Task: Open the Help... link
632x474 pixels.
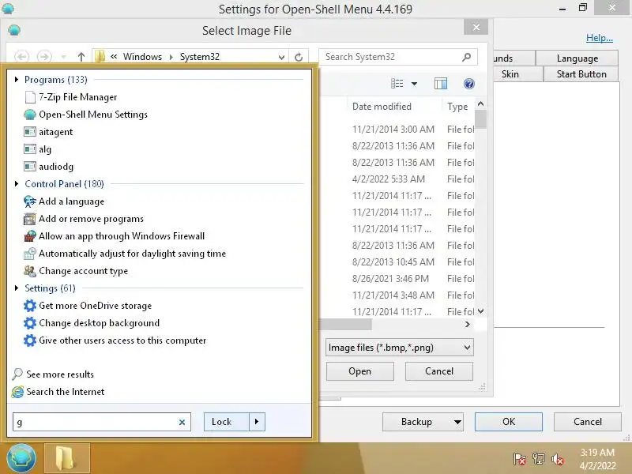Action: pyautogui.click(x=600, y=38)
